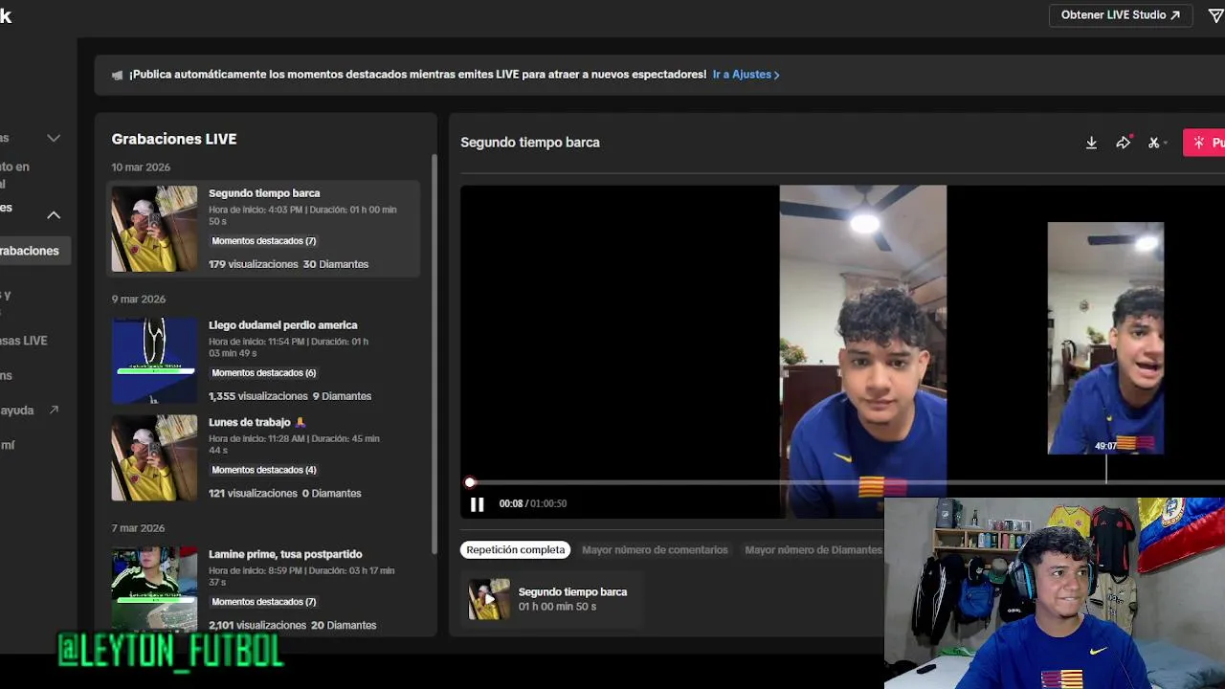1225x689 pixels.
Task: Click the 179 visualizaciones text
Action: click(x=254, y=264)
